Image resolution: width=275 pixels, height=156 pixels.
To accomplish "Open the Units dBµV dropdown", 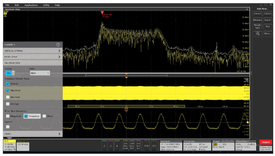I will (40, 73).
